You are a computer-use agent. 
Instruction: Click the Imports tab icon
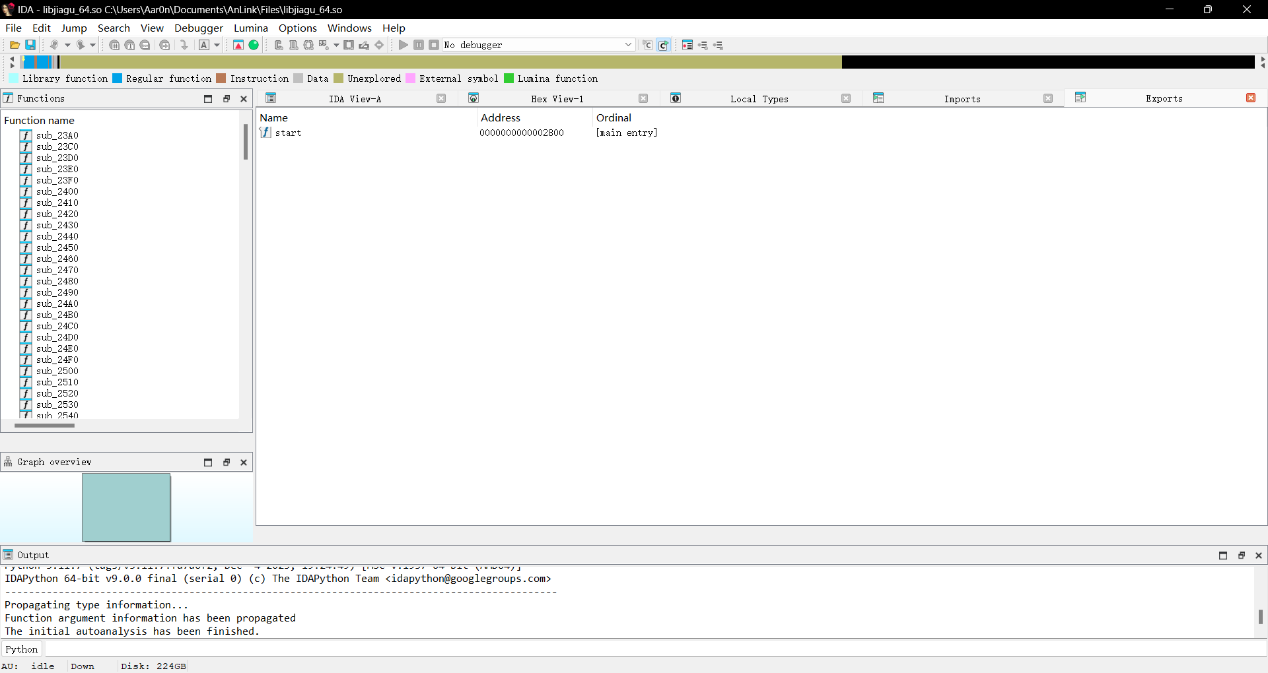pyautogui.click(x=878, y=98)
